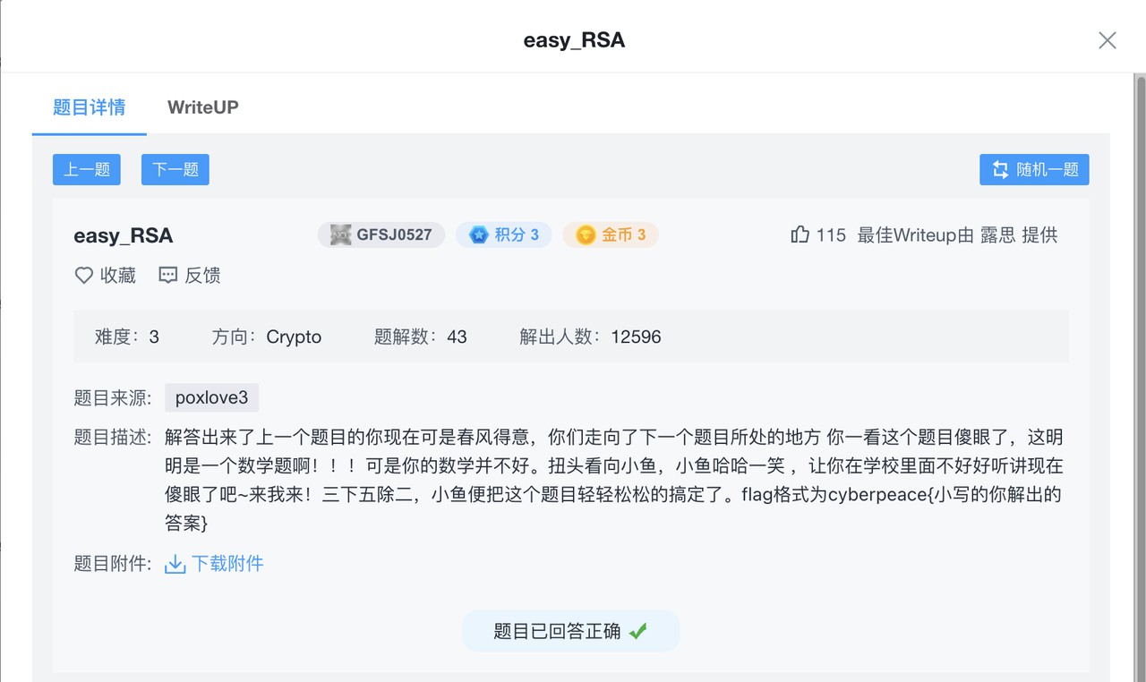Click the coin icon on the 金币 3 badge
This screenshot has height=682, width=1146.
(586, 234)
